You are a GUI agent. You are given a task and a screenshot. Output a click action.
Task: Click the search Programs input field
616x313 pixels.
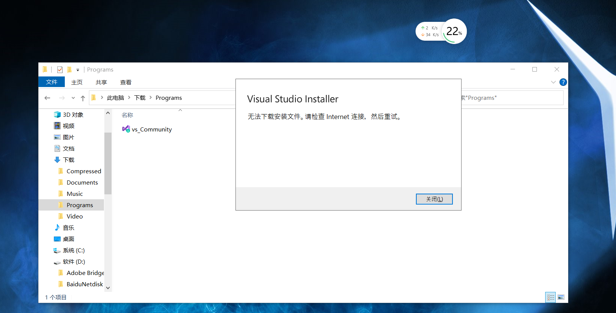coord(512,98)
